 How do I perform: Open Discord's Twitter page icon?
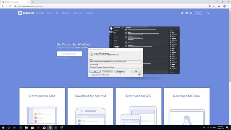pyautogui.click(x=182, y=13)
